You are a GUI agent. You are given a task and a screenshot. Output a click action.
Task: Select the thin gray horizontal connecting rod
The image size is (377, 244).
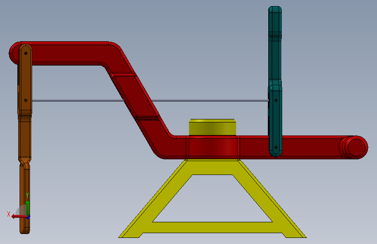coord(150,101)
